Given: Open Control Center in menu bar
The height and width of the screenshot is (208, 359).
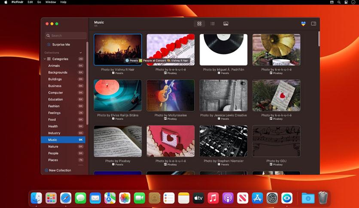Looking at the screenshot, I should click(346, 2).
